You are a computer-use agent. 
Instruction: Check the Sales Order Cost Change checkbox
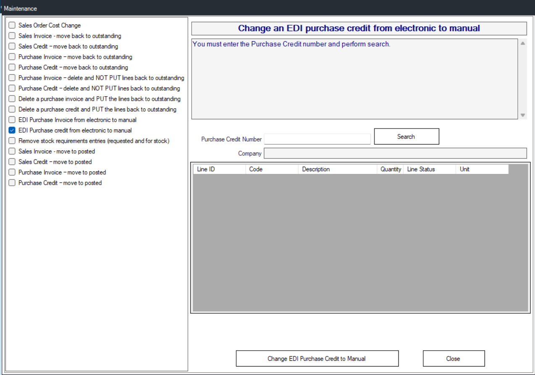click(12, 25)
